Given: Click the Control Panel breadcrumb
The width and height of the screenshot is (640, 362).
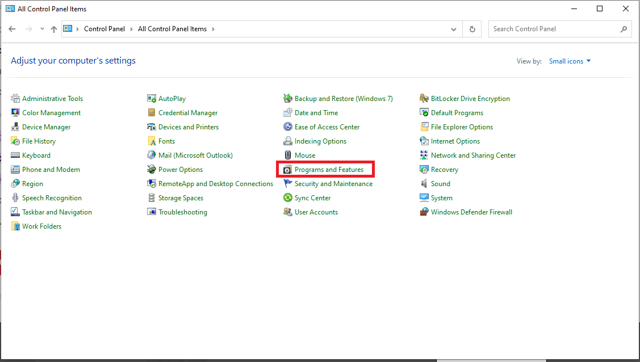Looking at the screenshot, I should point(104,29).
